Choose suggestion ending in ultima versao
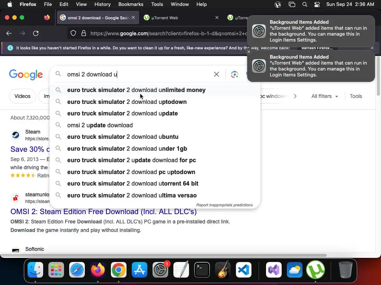The image size is (381, 285). pos(155,195)
